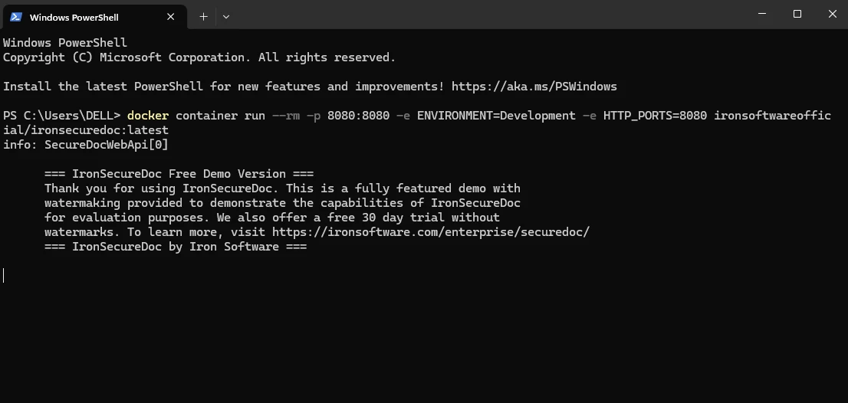
Task: Click the PowerShell icon on the tab
Action: pyautogui.click(x=15, y=16)
